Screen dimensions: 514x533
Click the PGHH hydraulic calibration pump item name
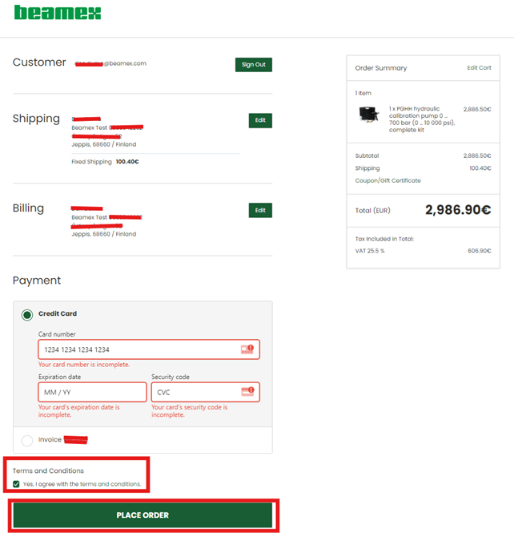(x=422, y=119)
